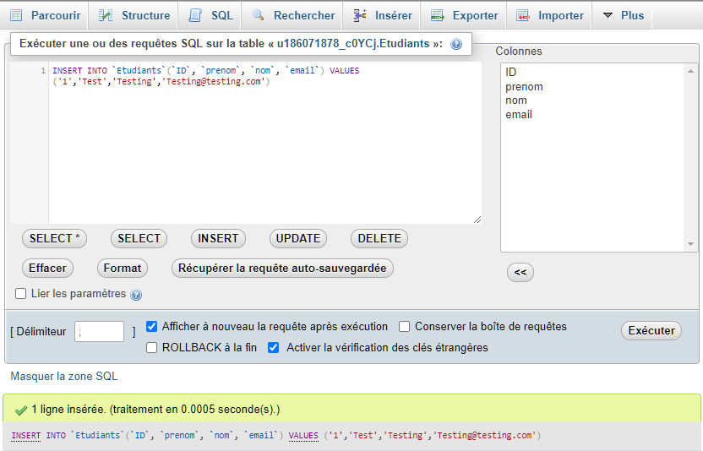
Task: Enable the Lier les paramètres checkbox
Action: point(21,294)
